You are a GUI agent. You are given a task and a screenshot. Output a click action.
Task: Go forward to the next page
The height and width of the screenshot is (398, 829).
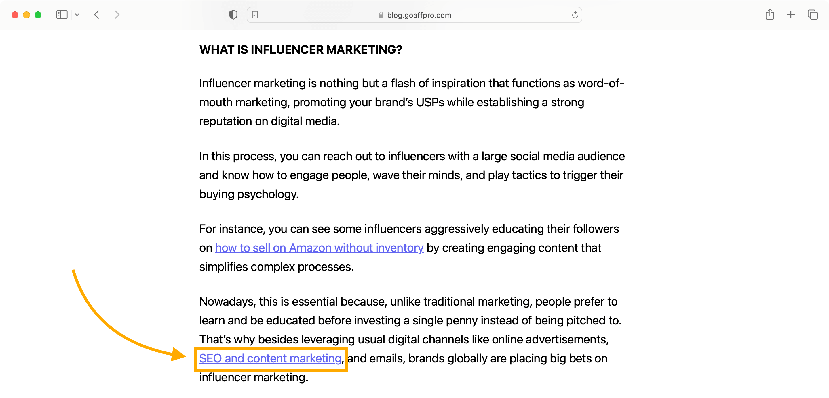117,15
